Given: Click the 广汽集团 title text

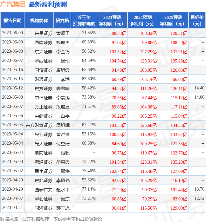Looking at the screenshot, I should pyautogui.click(x=13, y=4).
